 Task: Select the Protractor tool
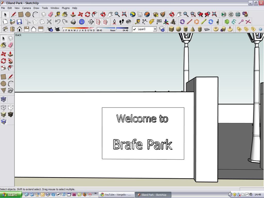click(152, 22)
